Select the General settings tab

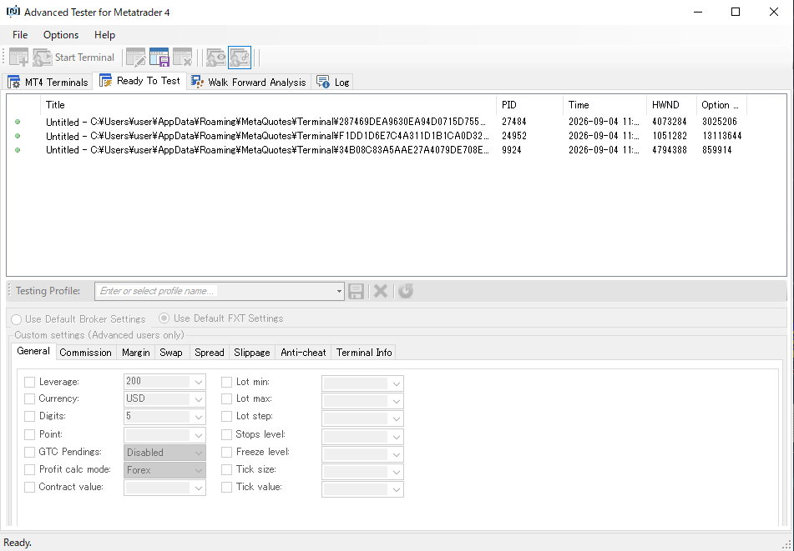pyautogui.click(x=33, y=351)
